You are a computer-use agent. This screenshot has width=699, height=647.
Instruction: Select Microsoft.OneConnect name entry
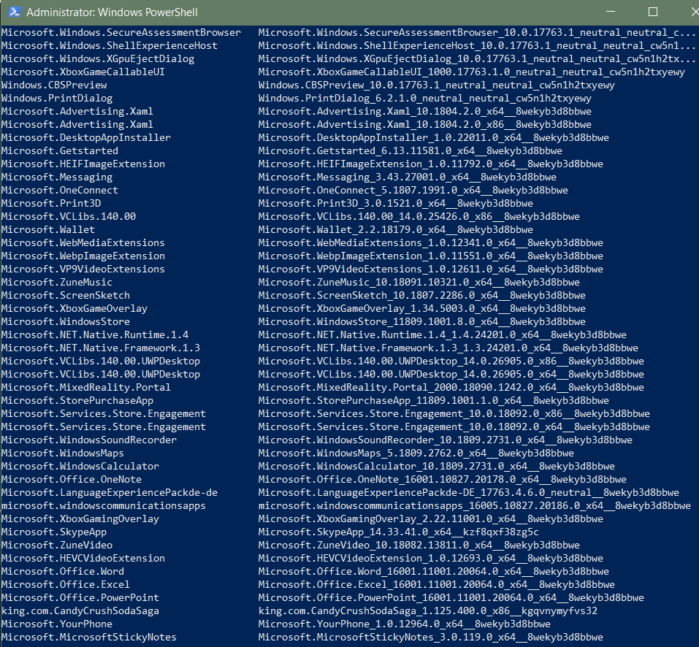pos(60,191)
